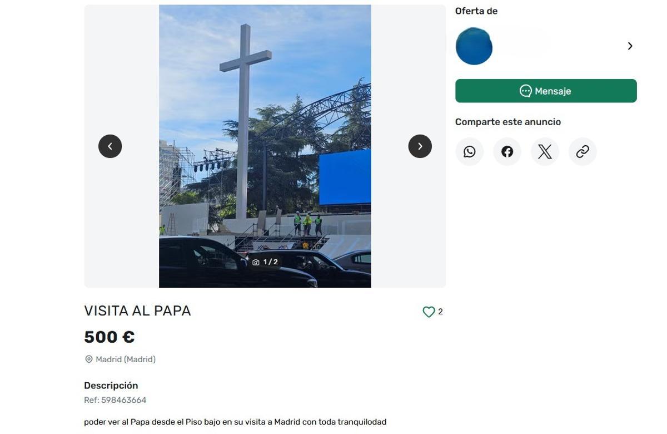Click the favorites count number

[440, 312]
